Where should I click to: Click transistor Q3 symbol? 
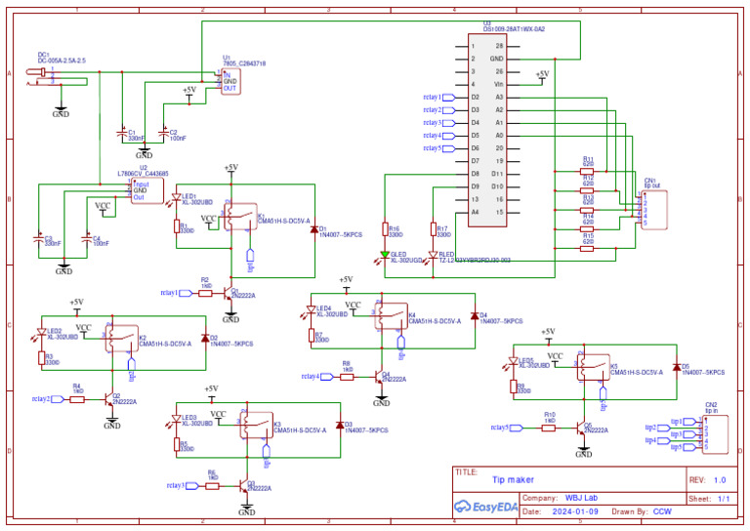click(244, 486)
